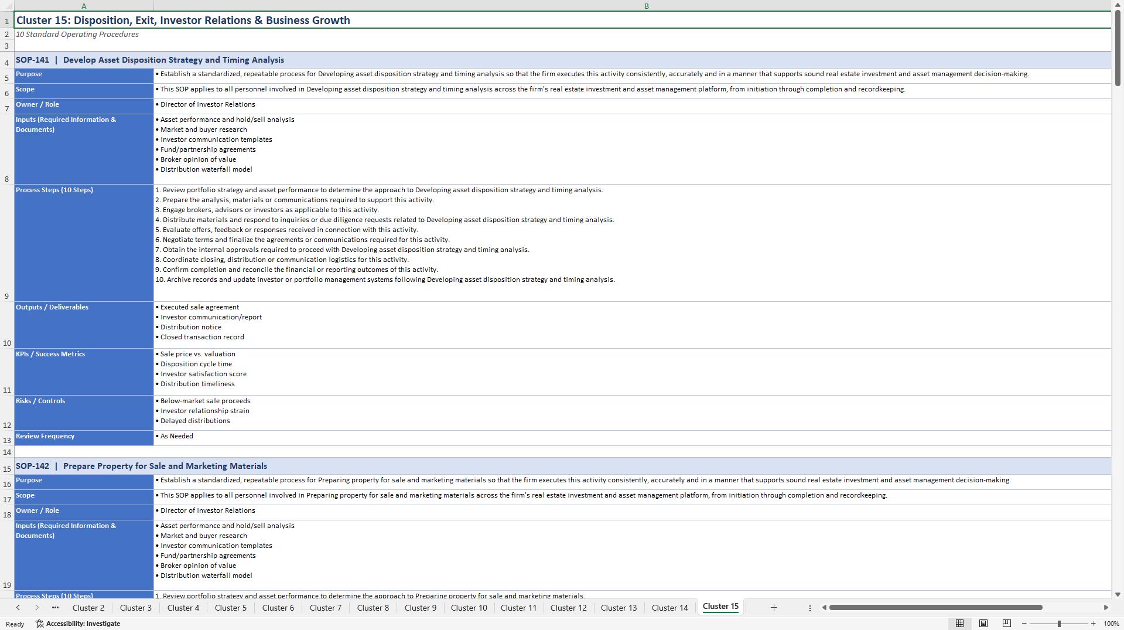Open the Cluster 9 sheet tab

pyautogui.click(x=421, y=608)
